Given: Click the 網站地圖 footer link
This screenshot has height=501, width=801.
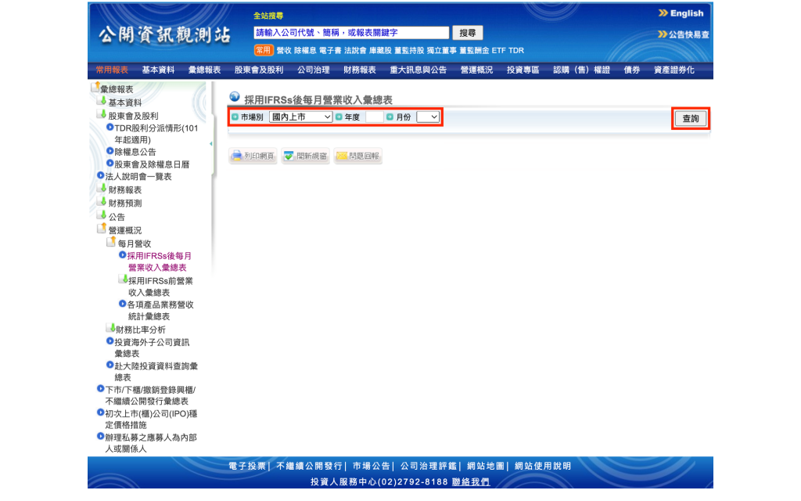Looking at the screenshot, I should click(486, 467).
